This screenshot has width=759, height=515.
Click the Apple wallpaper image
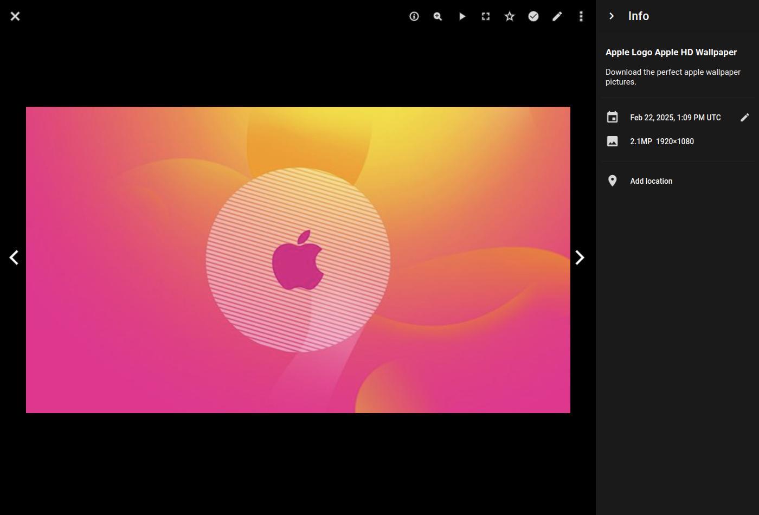click(298, 260)
